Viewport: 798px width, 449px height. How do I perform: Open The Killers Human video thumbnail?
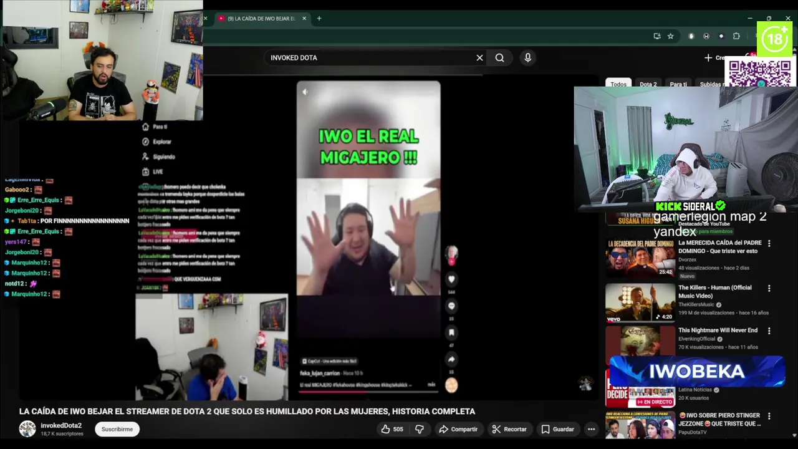(x=640, y=303)
